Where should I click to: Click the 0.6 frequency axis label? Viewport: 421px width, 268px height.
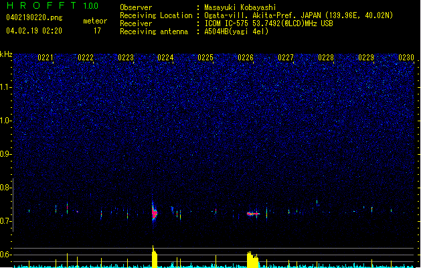pos(5,255)
